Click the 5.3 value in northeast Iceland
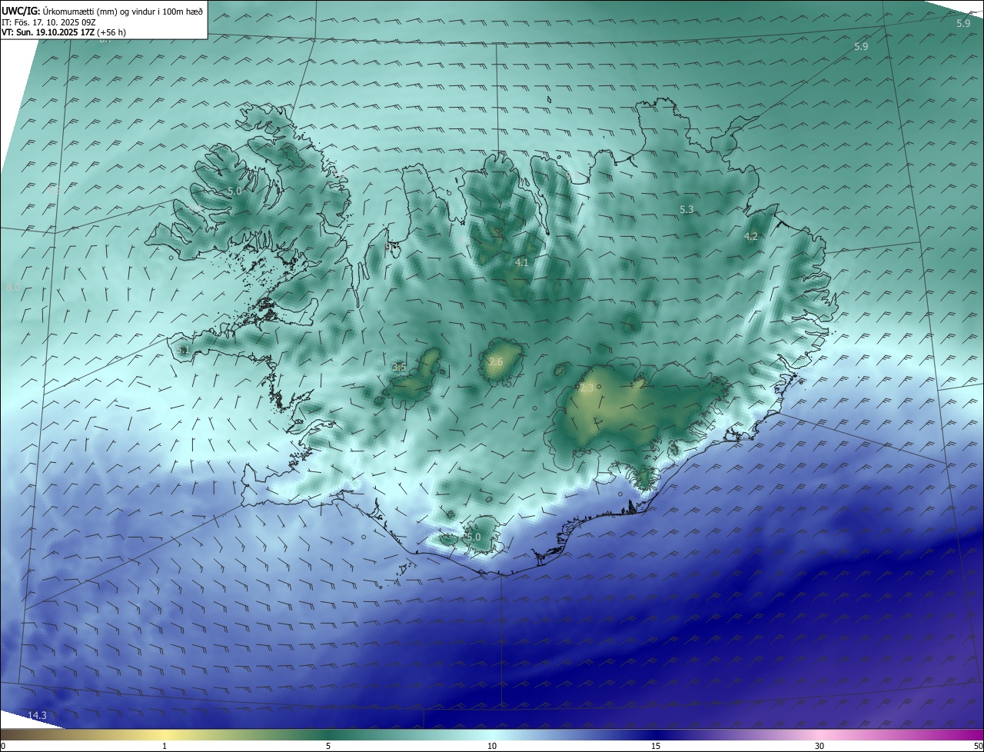The image size is (984, 752). tap(686, 209)
